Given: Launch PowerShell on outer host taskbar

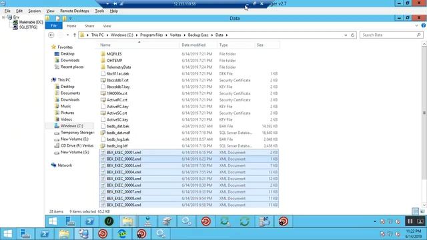Looking at the screenshot, I should 45,234.
